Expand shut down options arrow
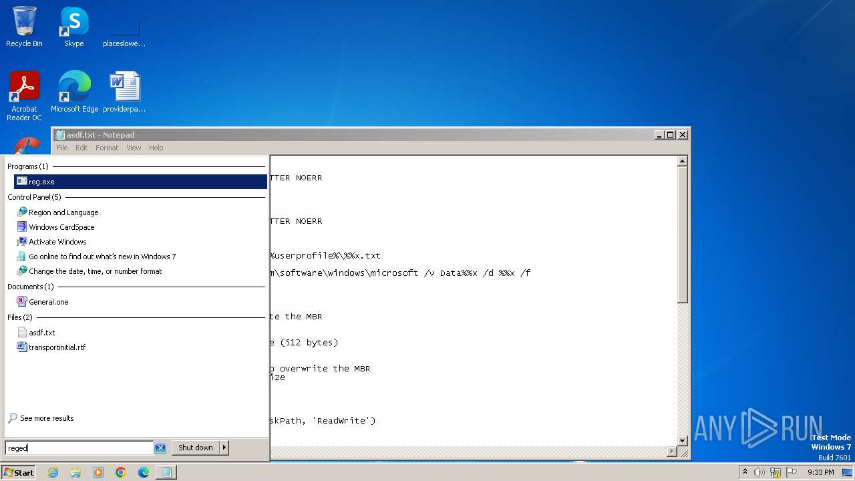 click(x=224, y=448)
